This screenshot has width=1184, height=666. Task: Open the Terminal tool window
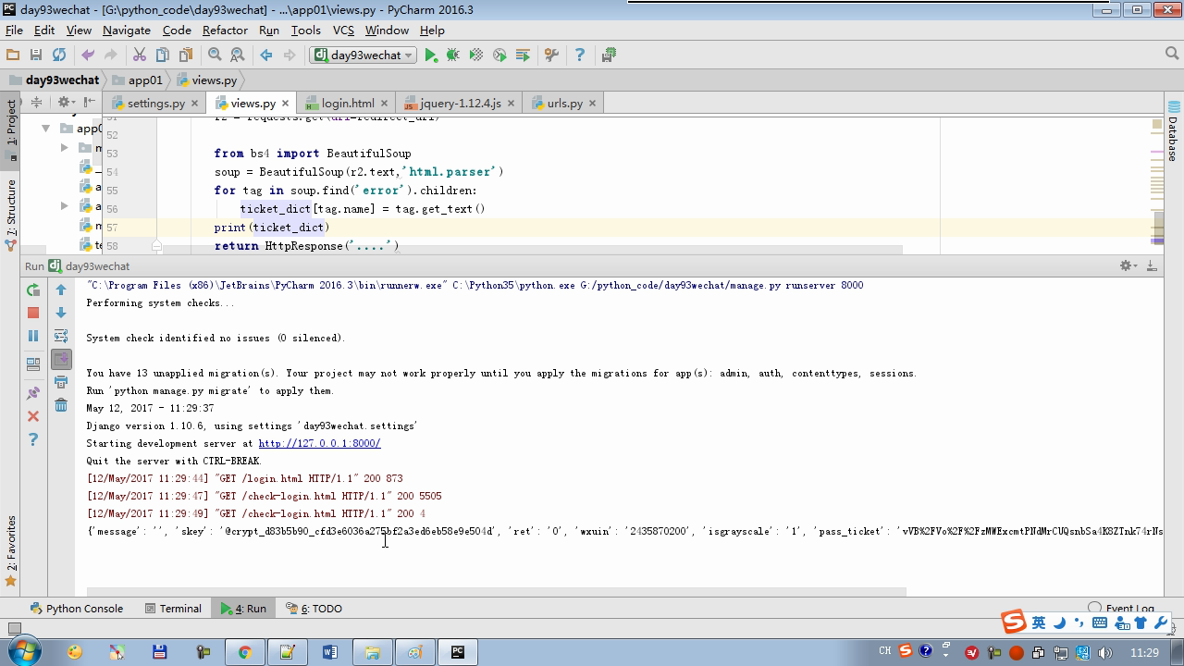173,609
